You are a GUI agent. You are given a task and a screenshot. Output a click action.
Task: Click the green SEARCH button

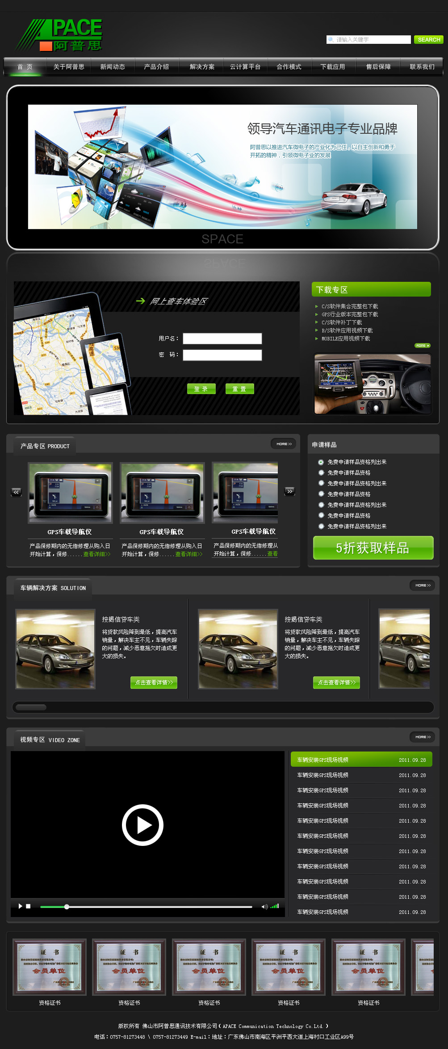[x=428, y=40]
